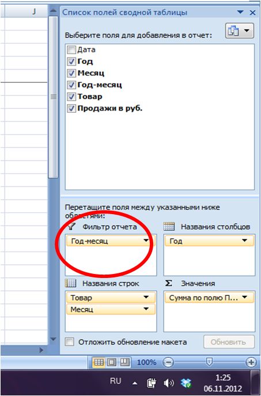Click the Товар label in field list
Viewport: 261px width, 396px height.
pos(90,97)
